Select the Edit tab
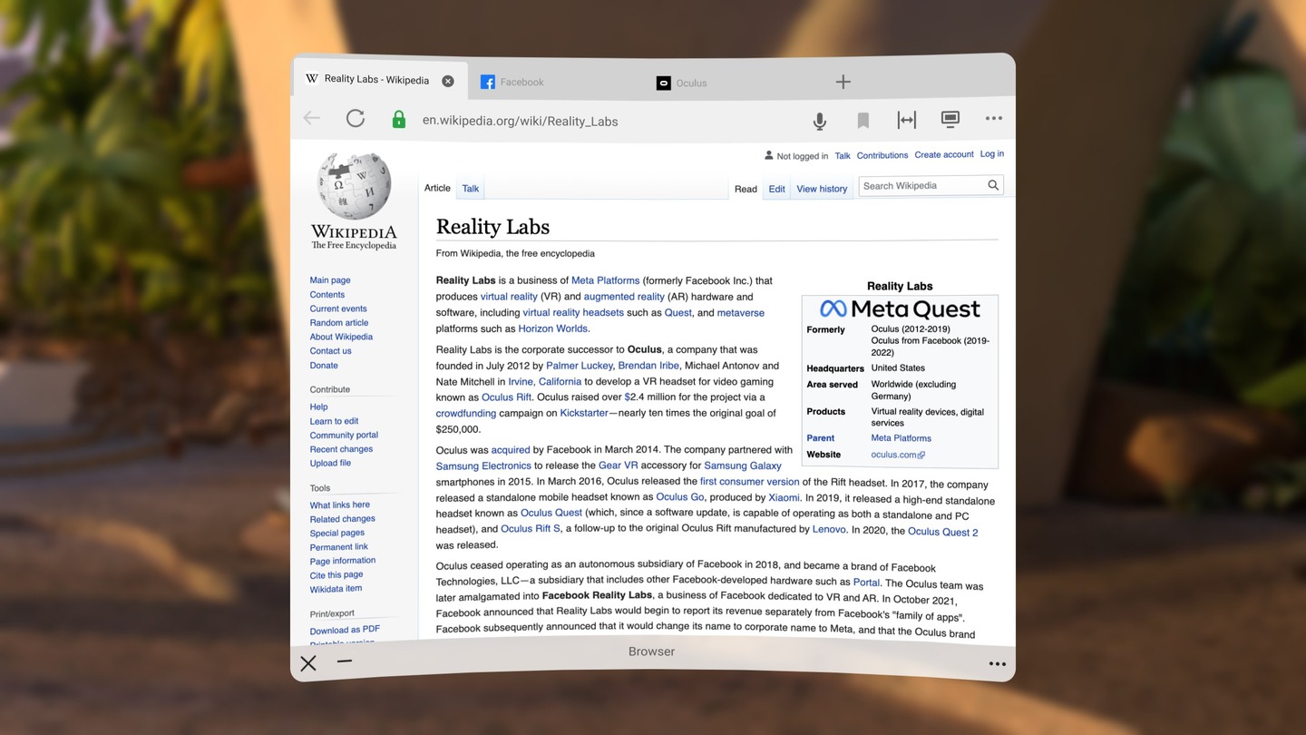Viewport: 1306px width, 735px height. (x=777, y=189)
